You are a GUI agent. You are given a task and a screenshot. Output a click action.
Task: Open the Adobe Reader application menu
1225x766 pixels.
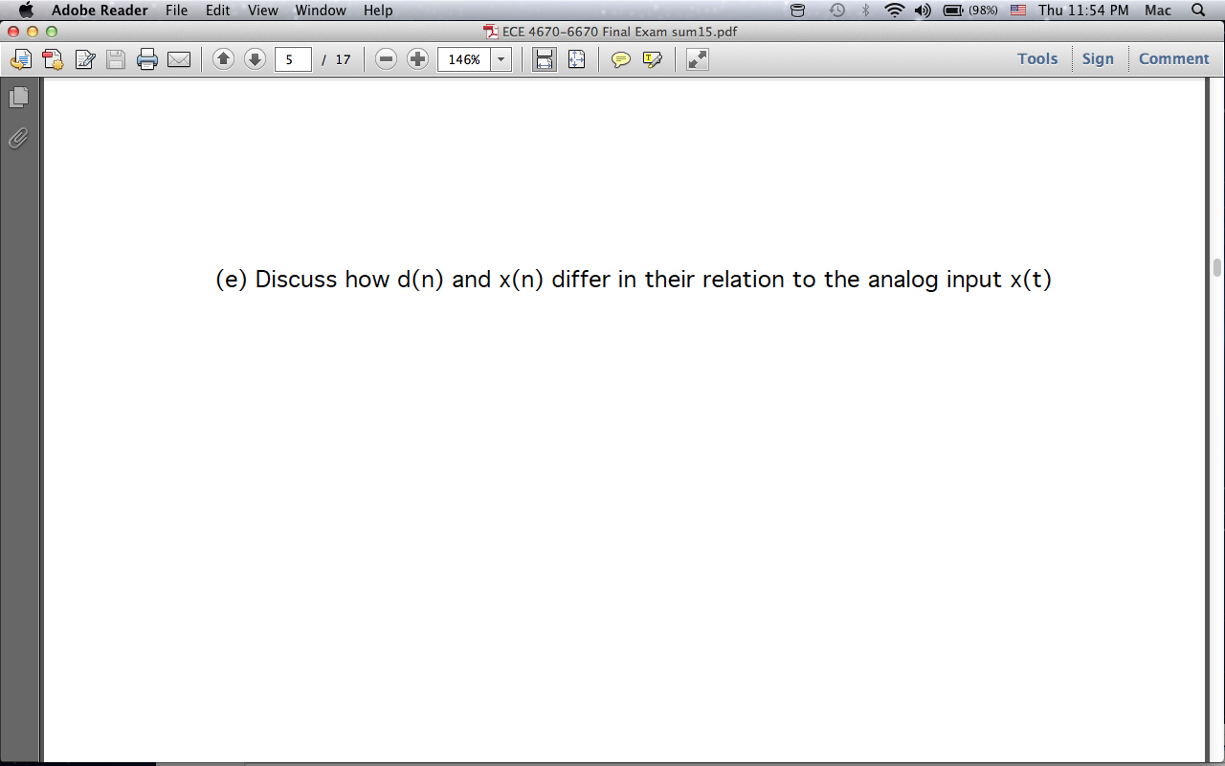100,11
